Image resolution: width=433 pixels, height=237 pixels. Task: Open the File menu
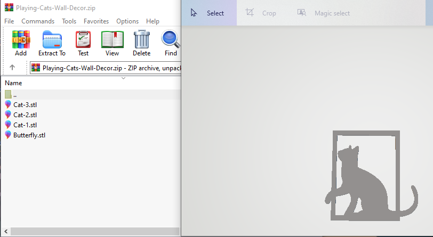coord(9,21)
